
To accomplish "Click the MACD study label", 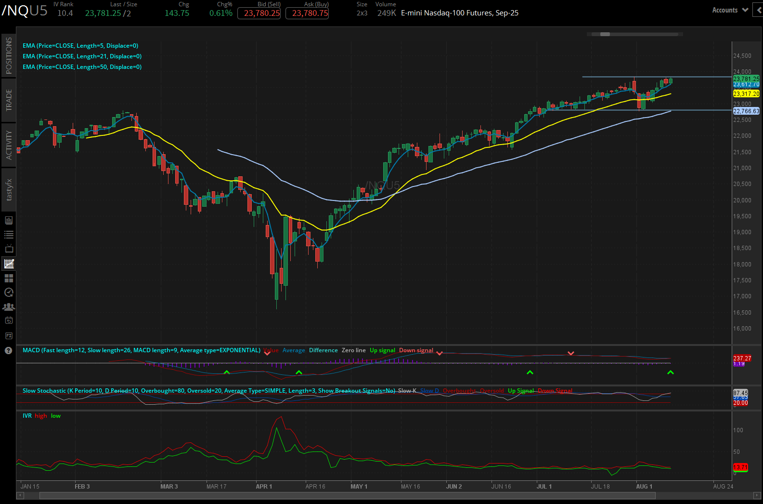I will (142, 350).
